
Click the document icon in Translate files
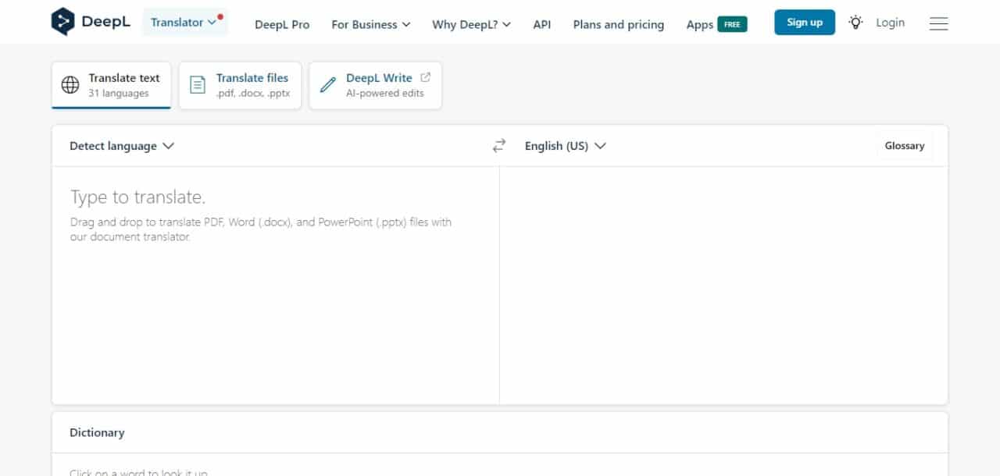[199, 85]
